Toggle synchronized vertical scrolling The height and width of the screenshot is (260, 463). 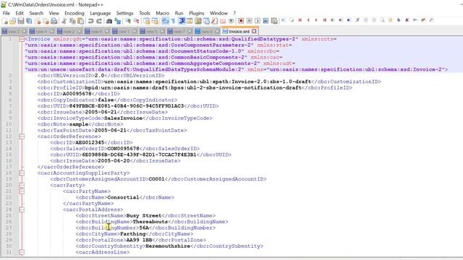146,21
